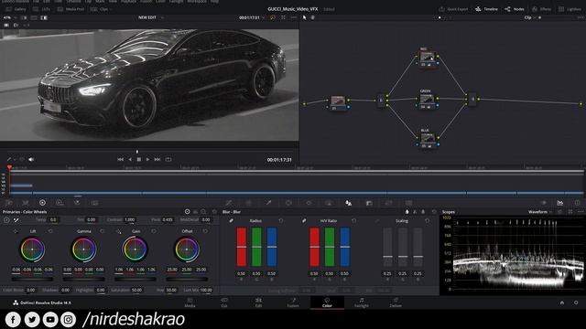This screenshot has width=586, height=329.
Task: Stop playback in the viewer
Action: (138, 159)
